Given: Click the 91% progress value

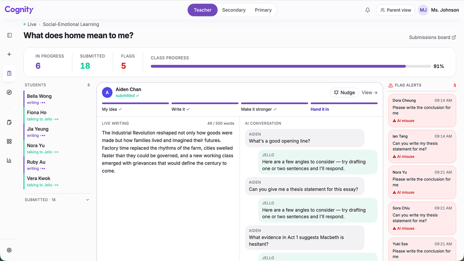Looking at the screenshot, I should coord(439,66).
